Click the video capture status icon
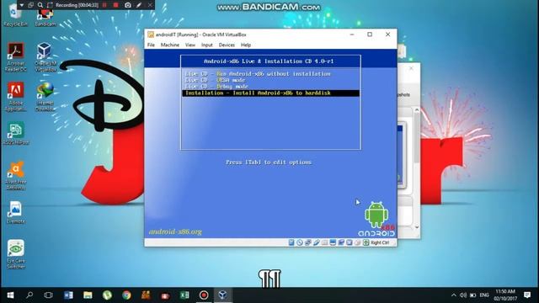The image size is (539, 303). tap(341, 242)
